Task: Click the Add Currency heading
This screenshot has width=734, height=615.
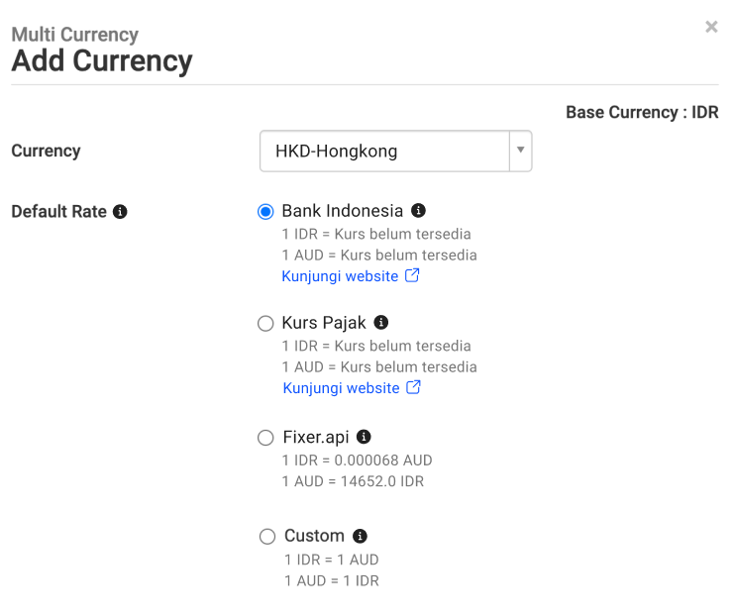Action: pos(102,60)
